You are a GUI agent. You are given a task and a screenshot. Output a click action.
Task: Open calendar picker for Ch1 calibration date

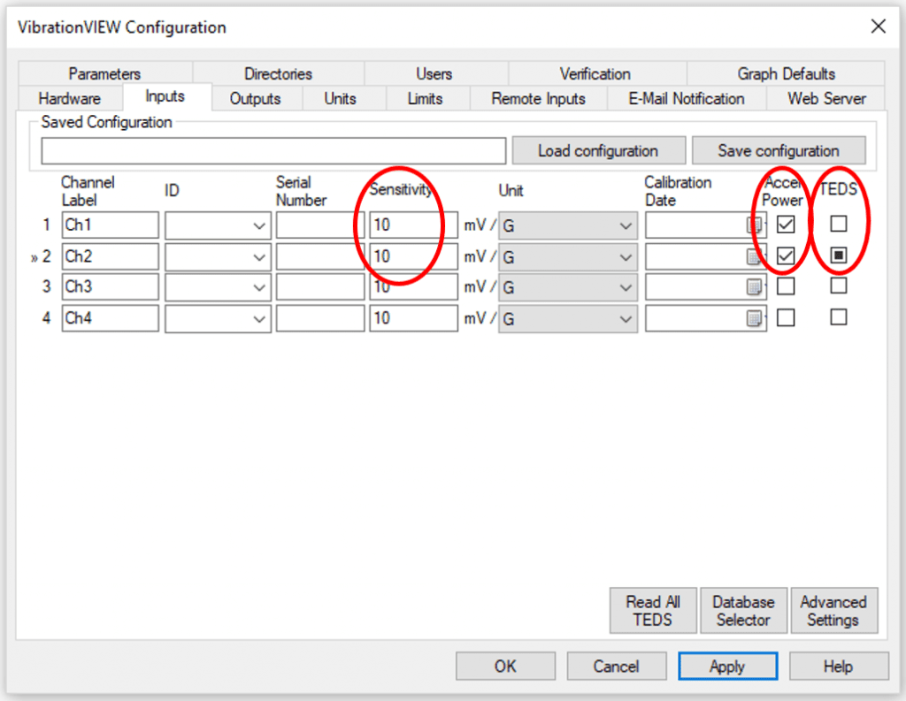[x=754, y=225]
